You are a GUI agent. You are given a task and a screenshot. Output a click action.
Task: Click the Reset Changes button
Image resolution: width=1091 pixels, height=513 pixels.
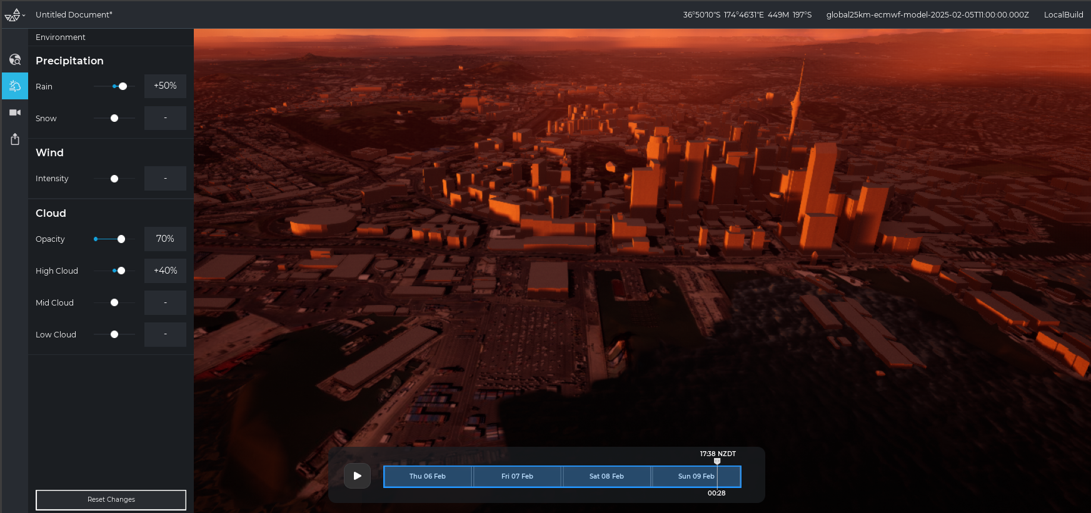tap(111, 500)
